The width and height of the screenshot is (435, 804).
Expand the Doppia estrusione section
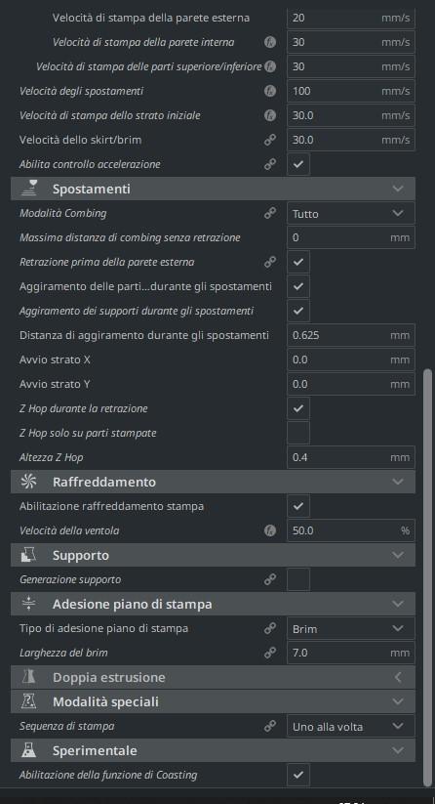(213, 677)
